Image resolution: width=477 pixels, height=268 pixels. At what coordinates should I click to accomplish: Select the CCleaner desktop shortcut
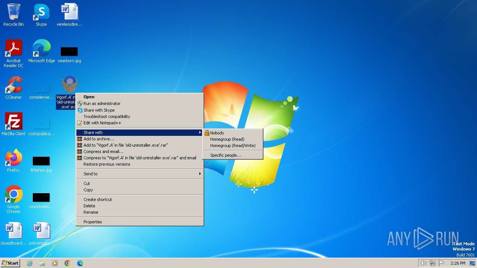[x=13, y=88]
